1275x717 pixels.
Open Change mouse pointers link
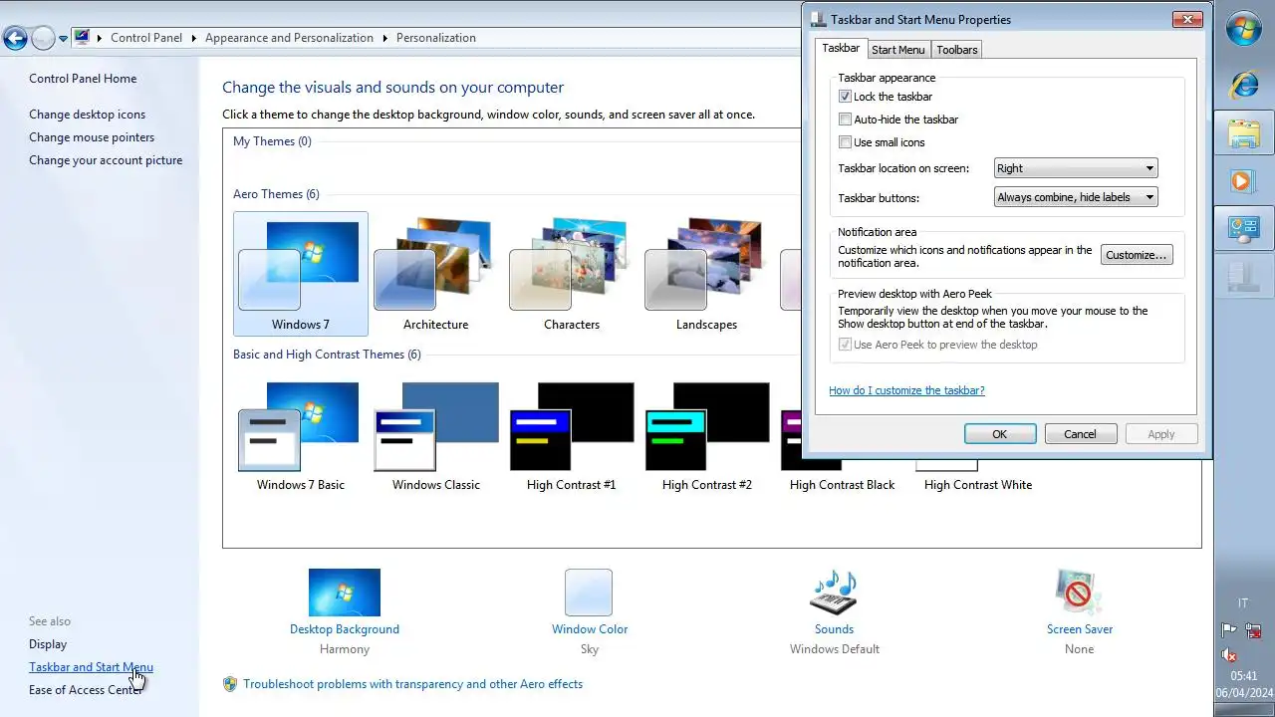coord(92,137)
